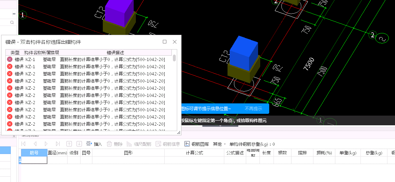Click the 类型 column header
Viewport: 395px width, 182px height.
point(15,53)
